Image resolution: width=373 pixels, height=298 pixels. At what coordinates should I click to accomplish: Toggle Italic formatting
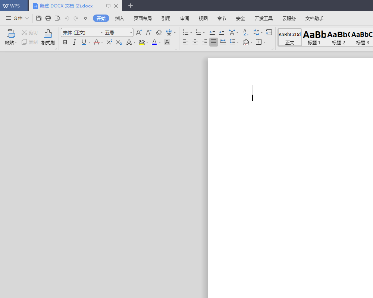pyautogui.click(x=74, y=42)
